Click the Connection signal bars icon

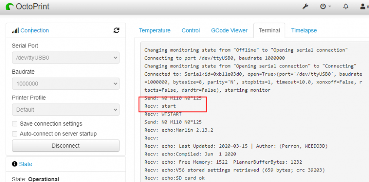[x=15, y=31]
